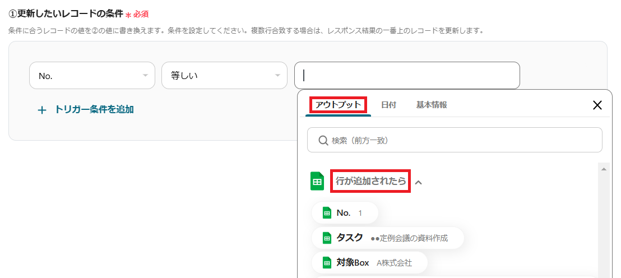Close the output picker panel
Screen dimensions: 621x278
coord(597,105)
